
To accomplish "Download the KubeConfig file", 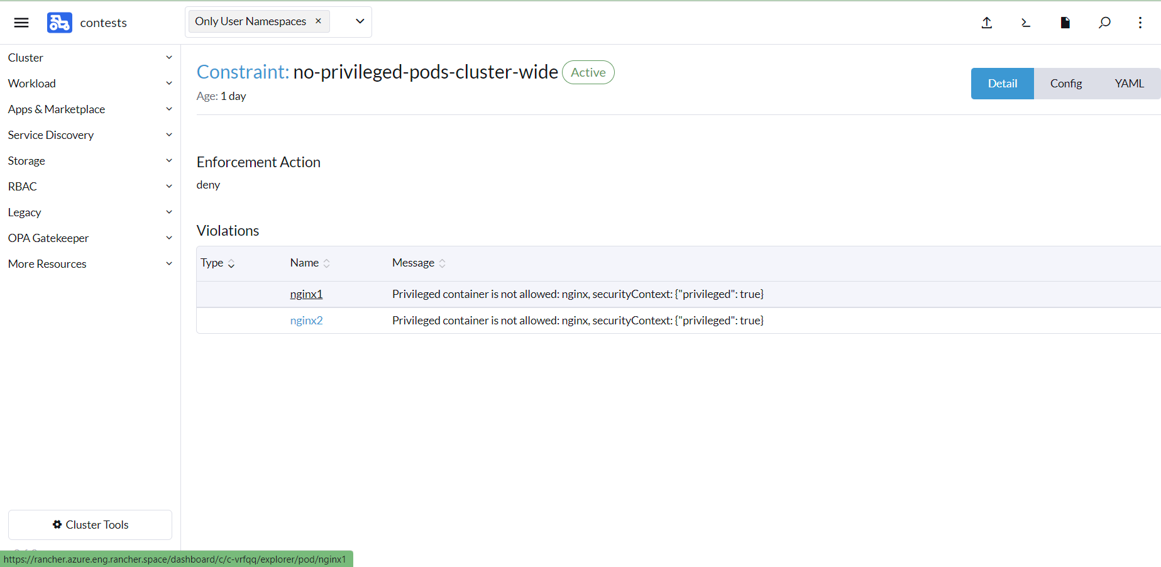I will [x=1065, y=23].
